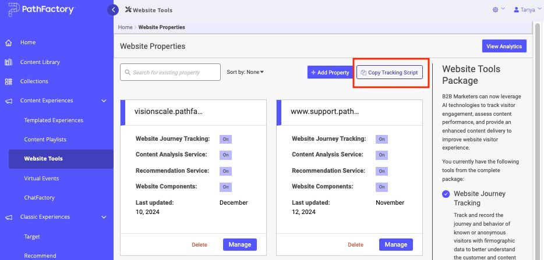Open ChatFactory
The image size is (544, 260).
pos(39,198)
